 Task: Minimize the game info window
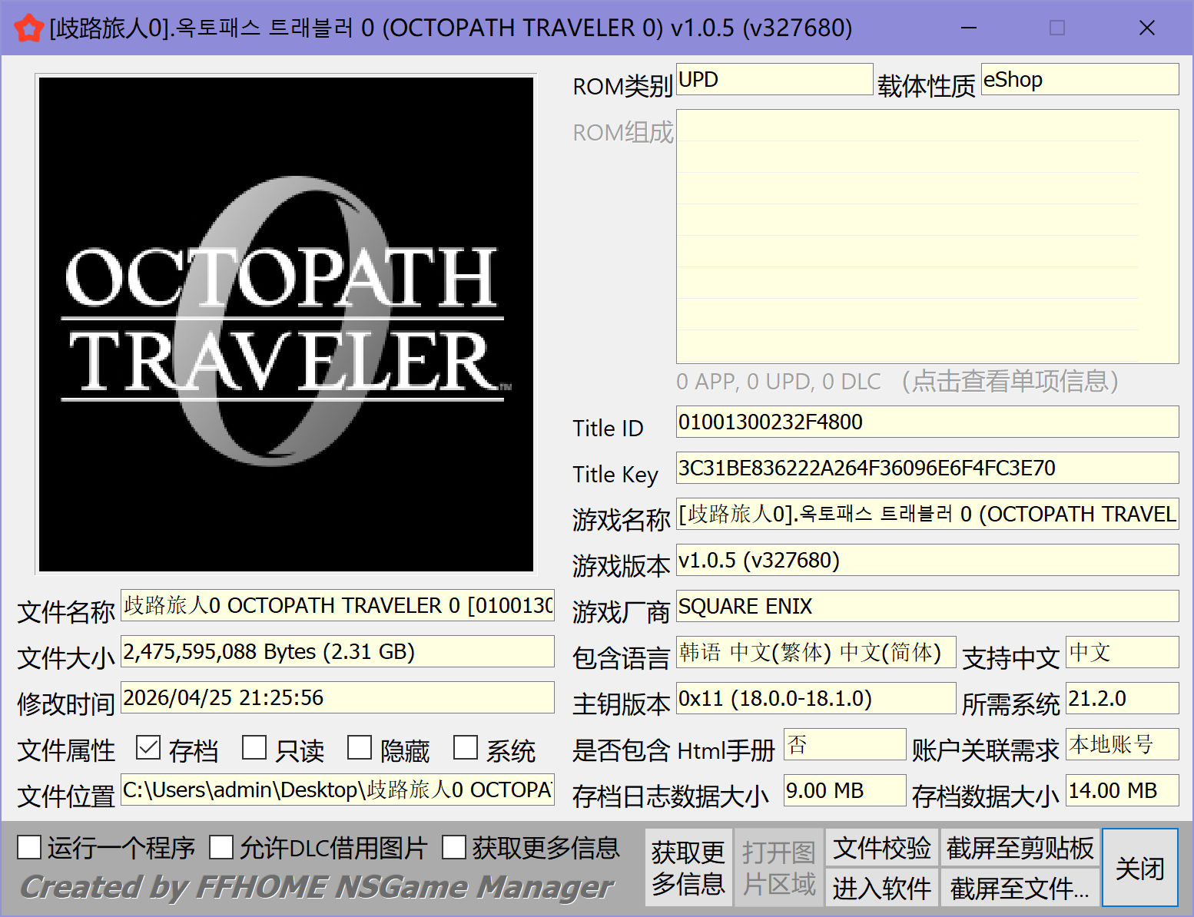[x=969, y=28]
